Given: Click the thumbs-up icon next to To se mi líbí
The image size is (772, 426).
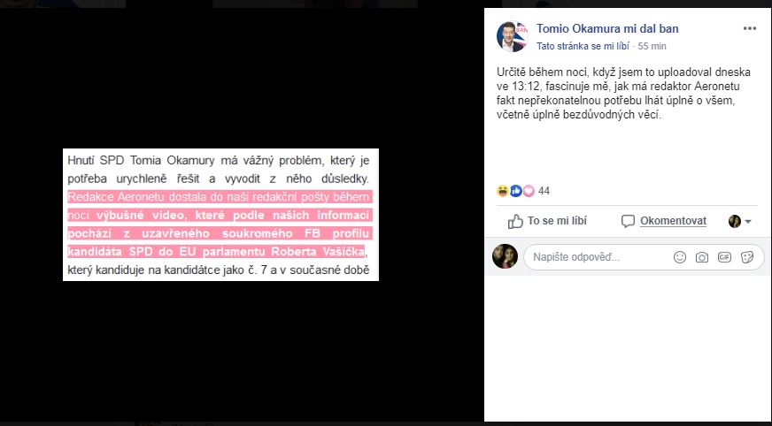Looking at the screenshot, I should point(515,222).
